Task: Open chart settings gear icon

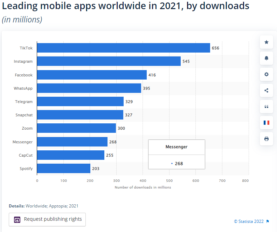Action: (266, 74)
